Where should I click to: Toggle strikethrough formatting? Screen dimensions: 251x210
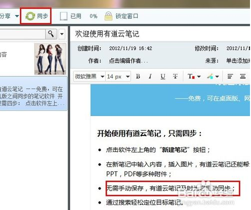[x=175, y=76]
